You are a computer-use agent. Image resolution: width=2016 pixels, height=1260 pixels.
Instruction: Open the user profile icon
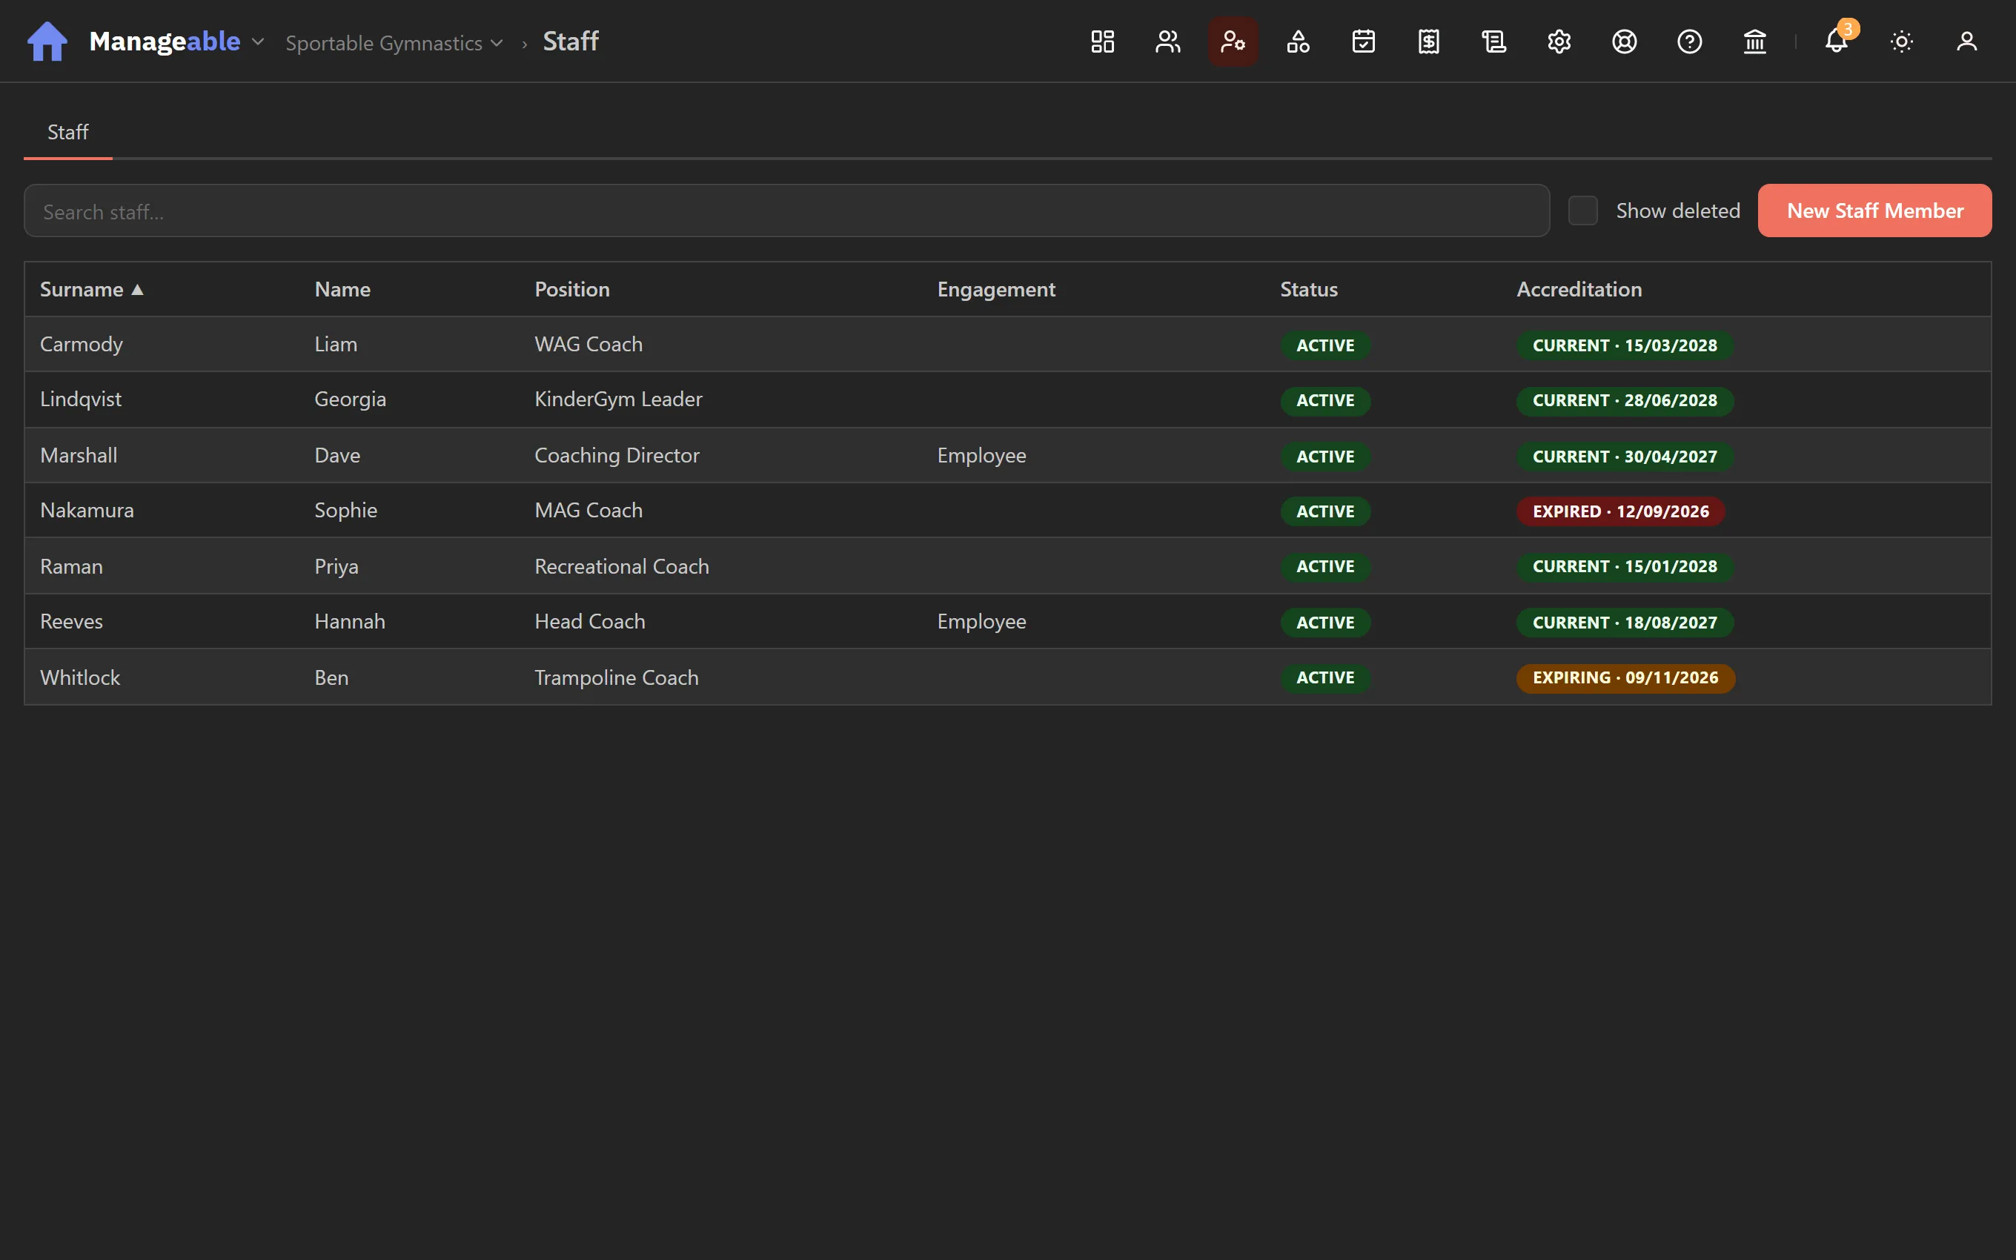[x=1967, y=42]
